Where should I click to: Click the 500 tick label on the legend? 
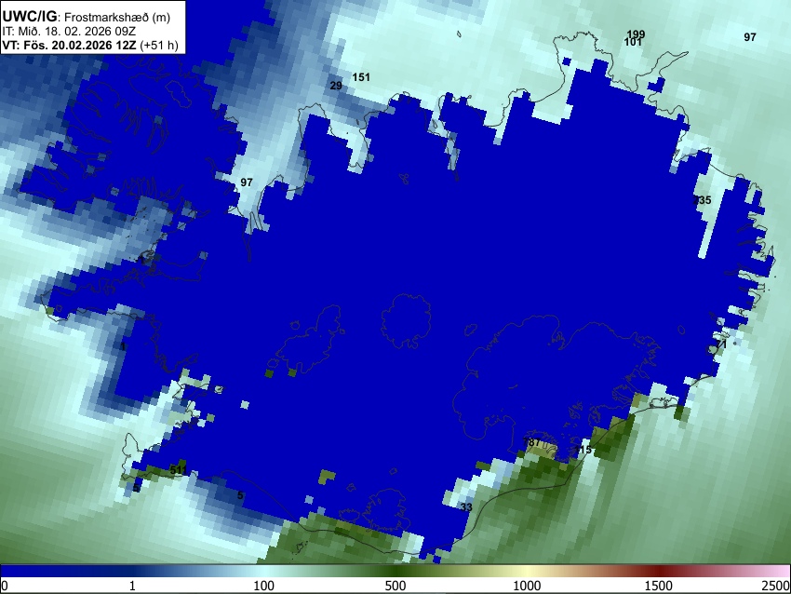(395, 586)
